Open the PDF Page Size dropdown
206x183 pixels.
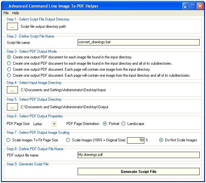pos(54,124)
